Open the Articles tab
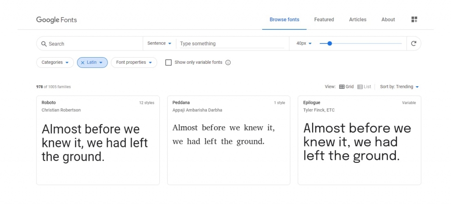Image resolution: width=451 pixels, height=205 pixels. coord(358,19)
